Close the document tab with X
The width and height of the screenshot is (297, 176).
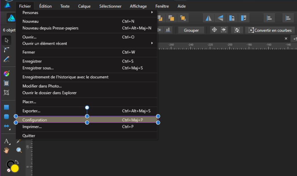[x=286, y=38]
